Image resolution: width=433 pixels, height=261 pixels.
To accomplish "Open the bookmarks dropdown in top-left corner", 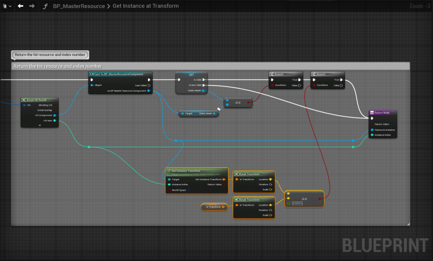I will pos(7,6).
